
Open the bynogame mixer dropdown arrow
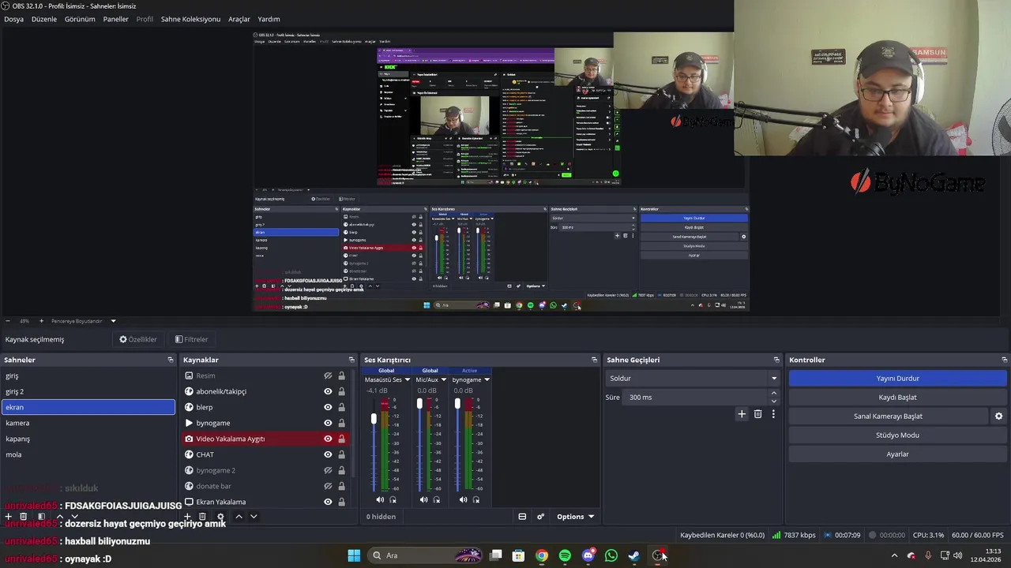pyautogui.click(x=487, y=379)
